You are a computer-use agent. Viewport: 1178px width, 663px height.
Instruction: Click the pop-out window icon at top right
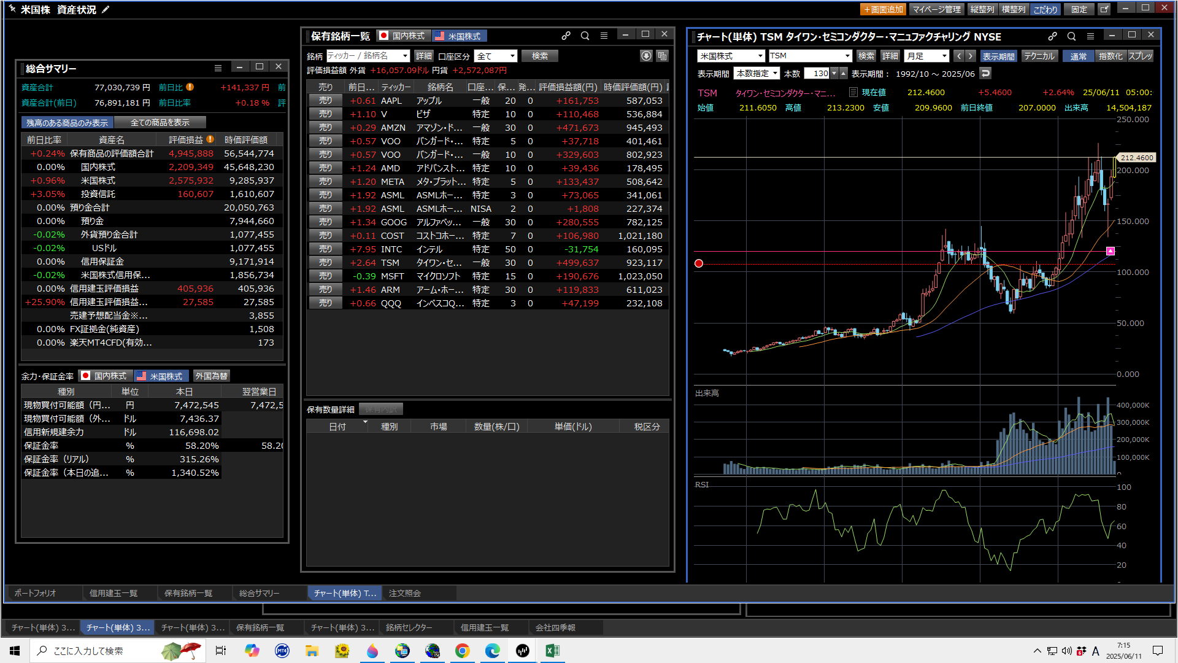1104,9
